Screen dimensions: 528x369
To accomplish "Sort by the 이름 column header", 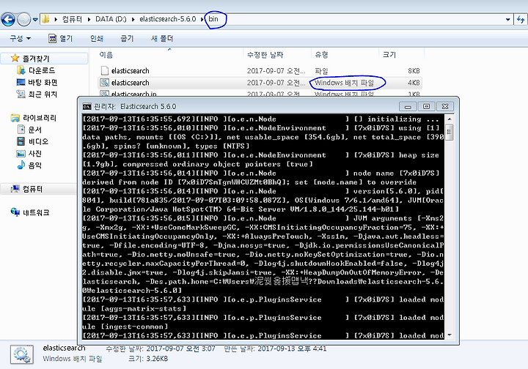I will pos(106,54).
